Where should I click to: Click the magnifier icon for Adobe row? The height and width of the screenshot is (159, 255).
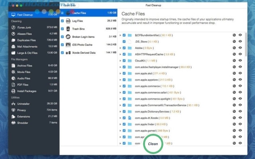[235, 48]
